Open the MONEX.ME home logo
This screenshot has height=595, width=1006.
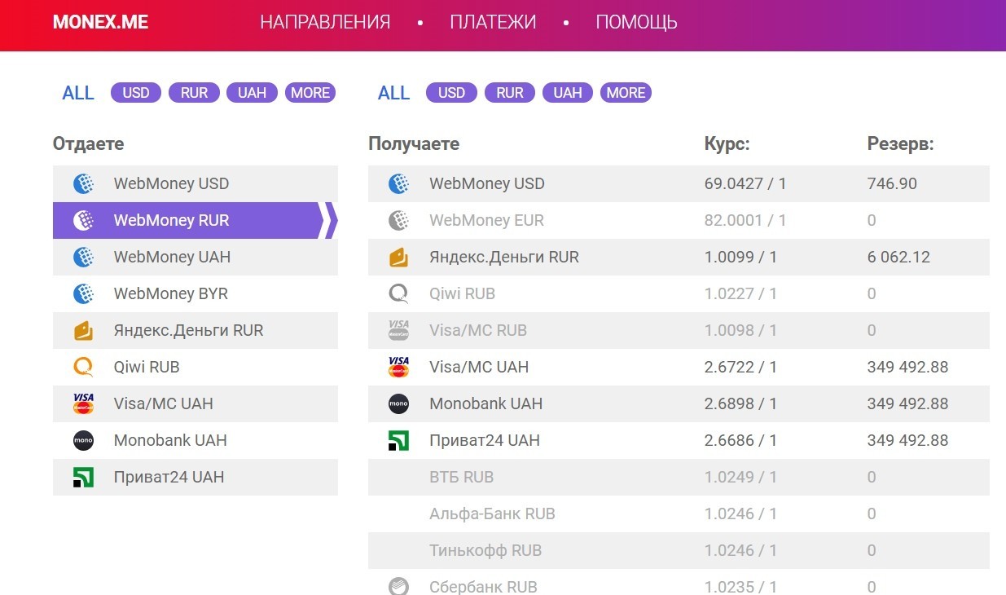(100, 22)
